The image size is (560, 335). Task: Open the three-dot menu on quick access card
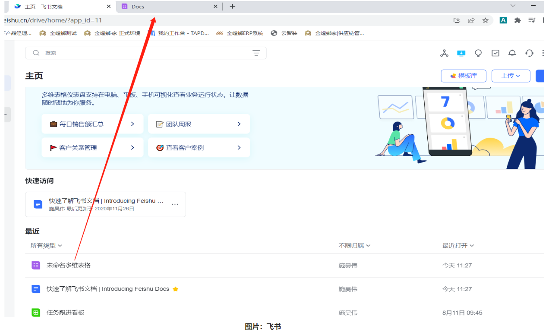(175, 204)
